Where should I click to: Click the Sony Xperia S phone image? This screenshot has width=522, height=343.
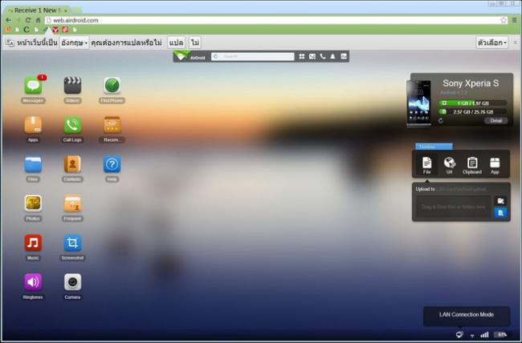click(x=418, y=103)
